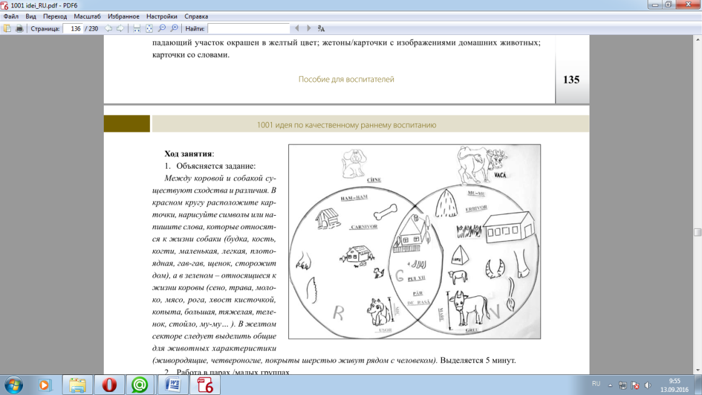This screenshot has width=702, height=395.
Task: Click page number 135 footer label
Action: coord(571,80)
